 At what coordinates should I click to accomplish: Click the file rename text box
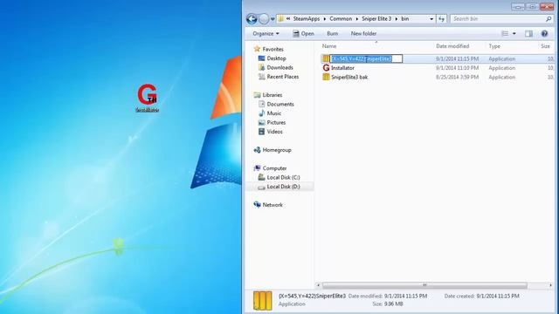366,58
